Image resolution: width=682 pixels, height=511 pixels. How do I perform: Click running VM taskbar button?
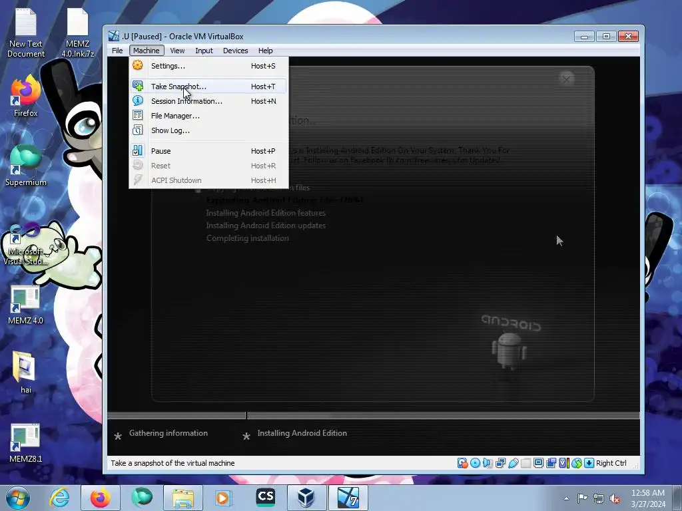[348, 498]
